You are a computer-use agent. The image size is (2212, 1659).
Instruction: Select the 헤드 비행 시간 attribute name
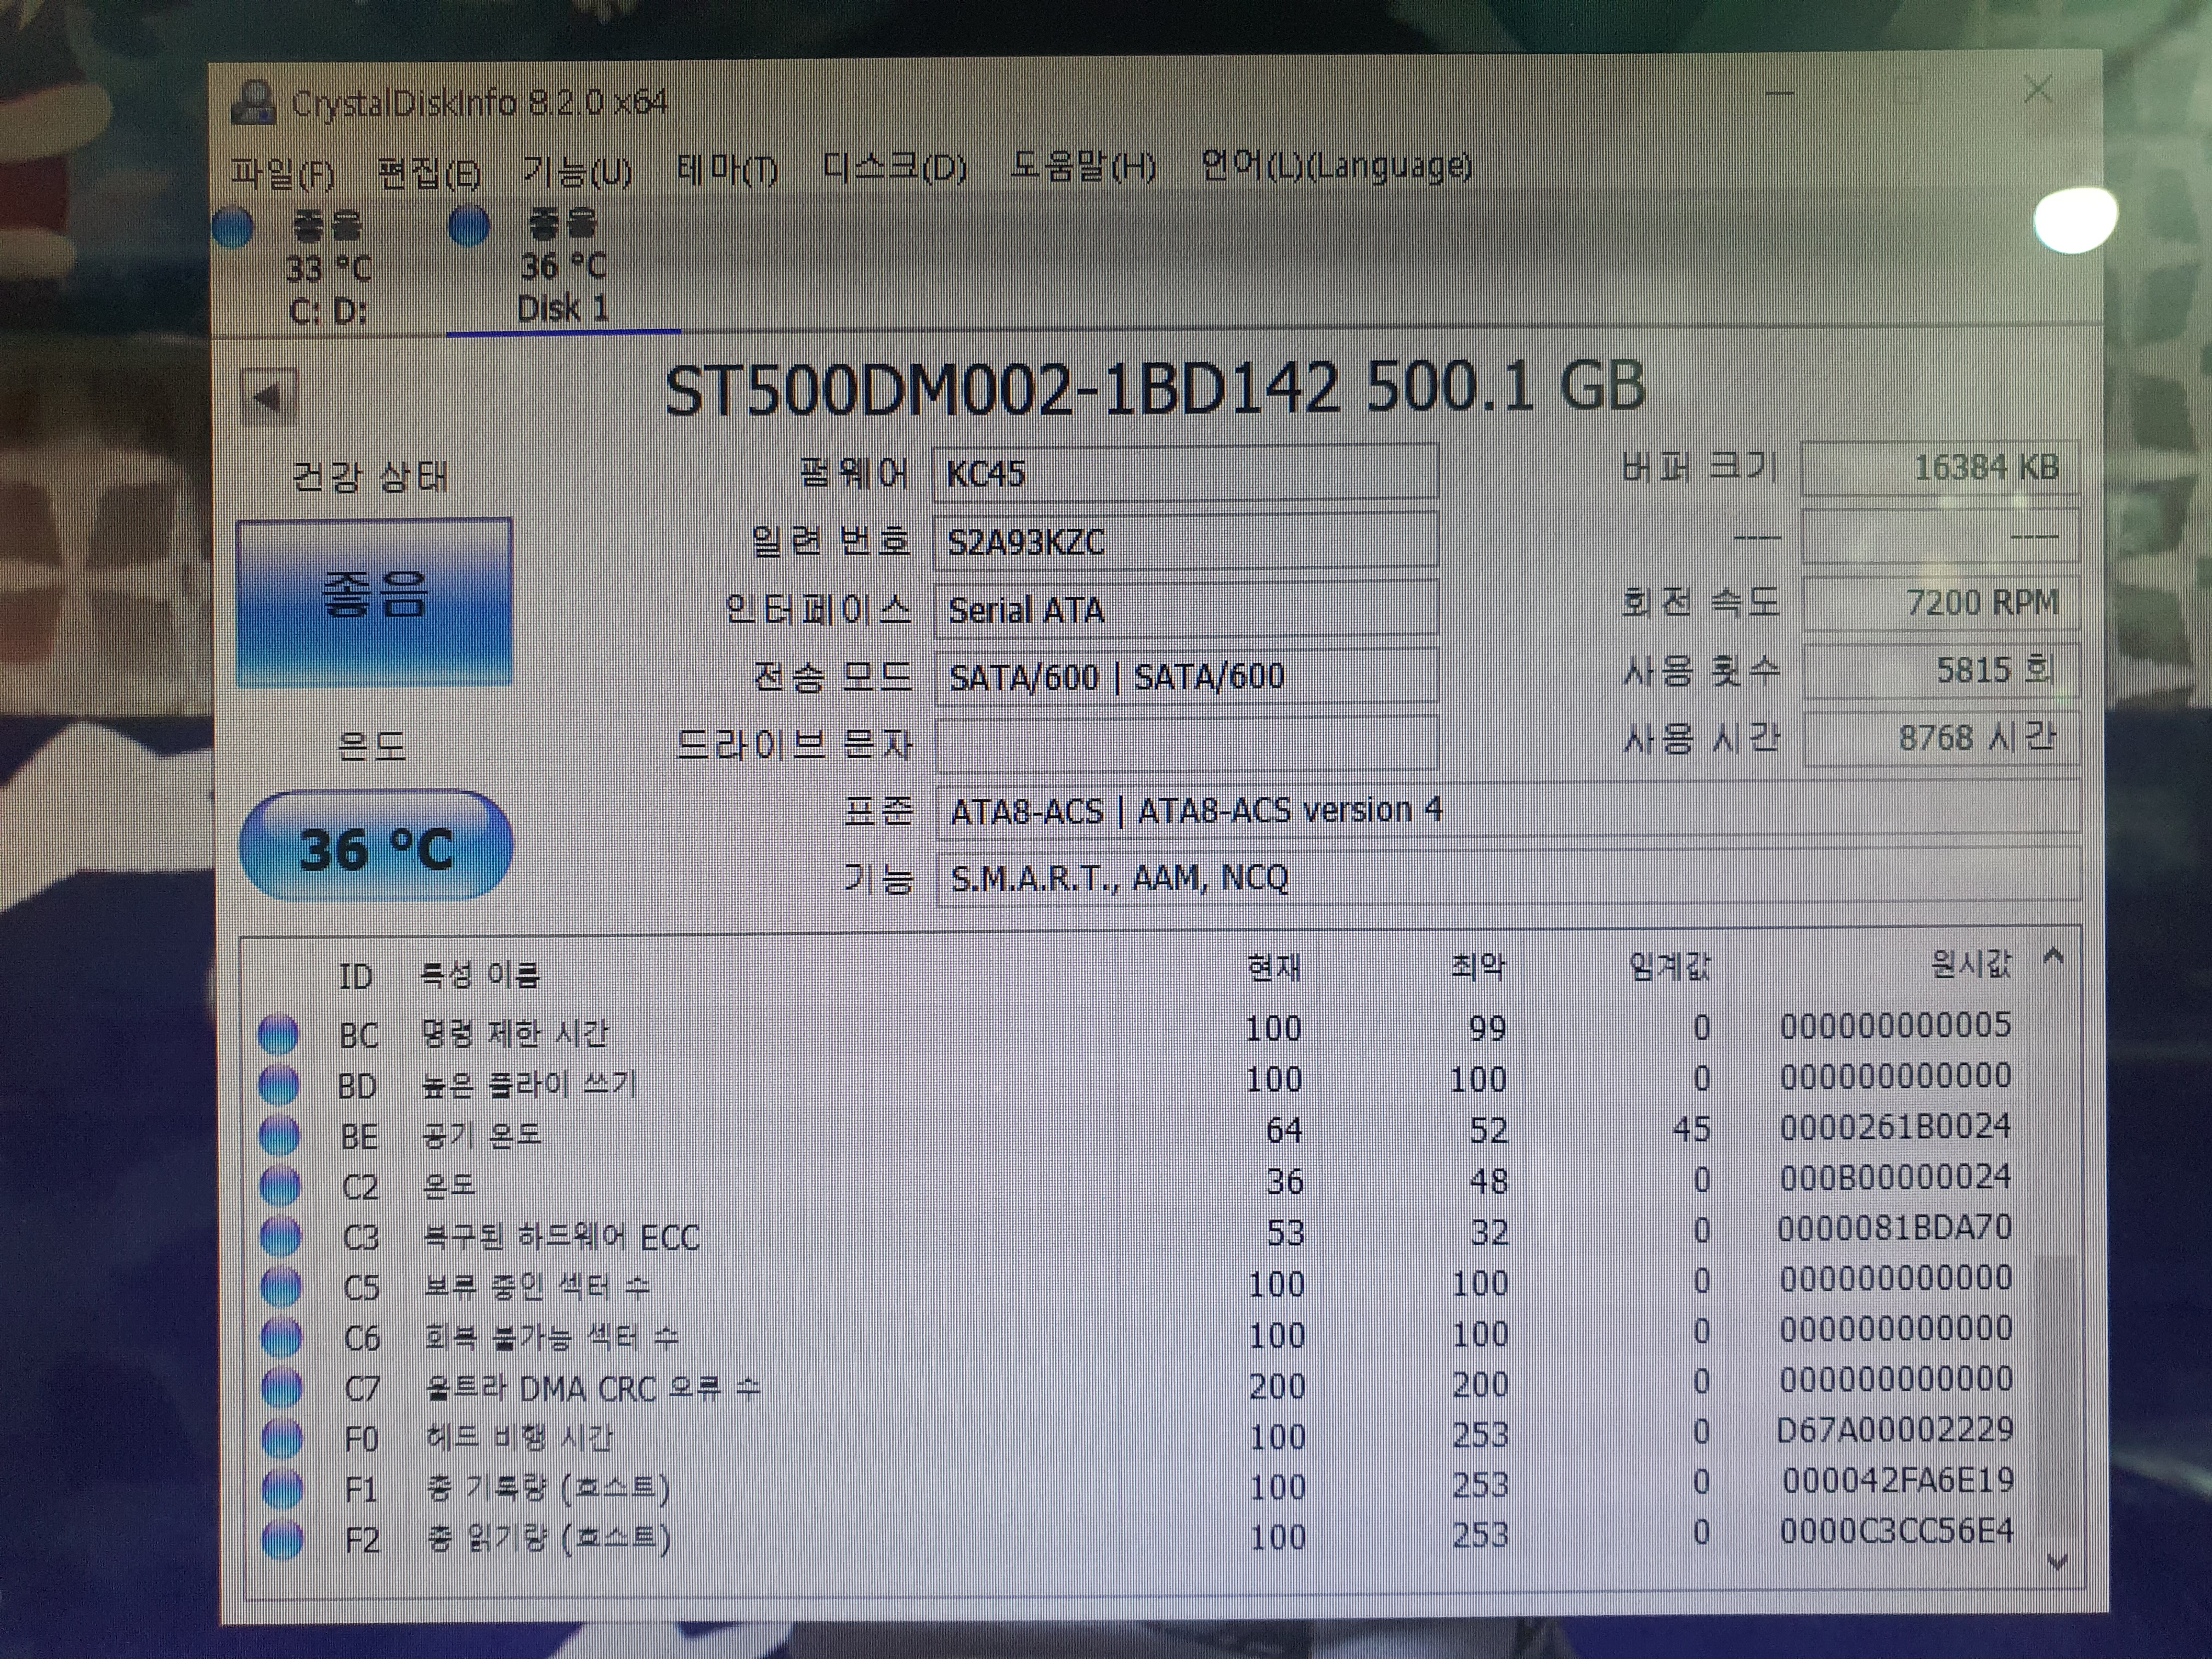[519, 1438]
